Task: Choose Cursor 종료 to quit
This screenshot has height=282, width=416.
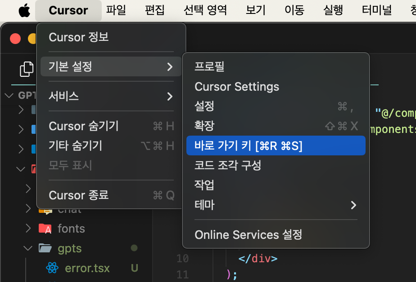Action: [x=111, y=195]
